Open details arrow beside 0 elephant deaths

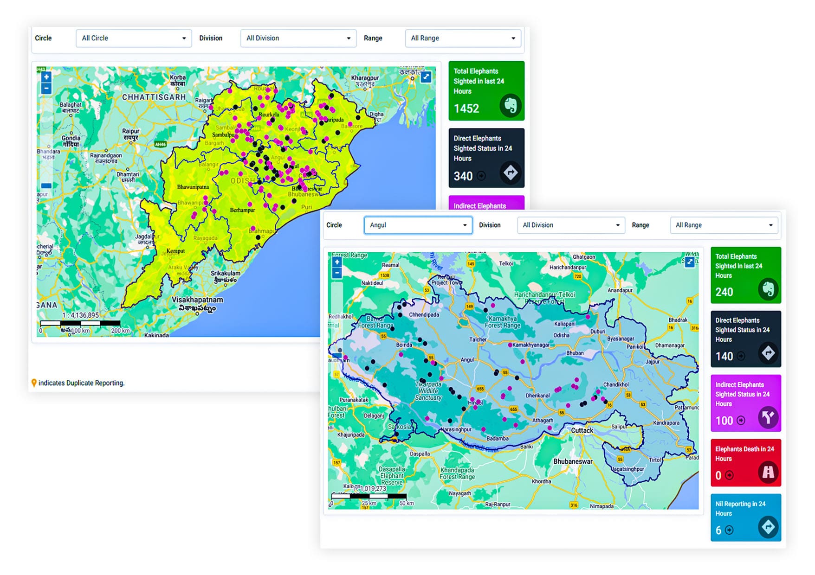coord(730,475)
